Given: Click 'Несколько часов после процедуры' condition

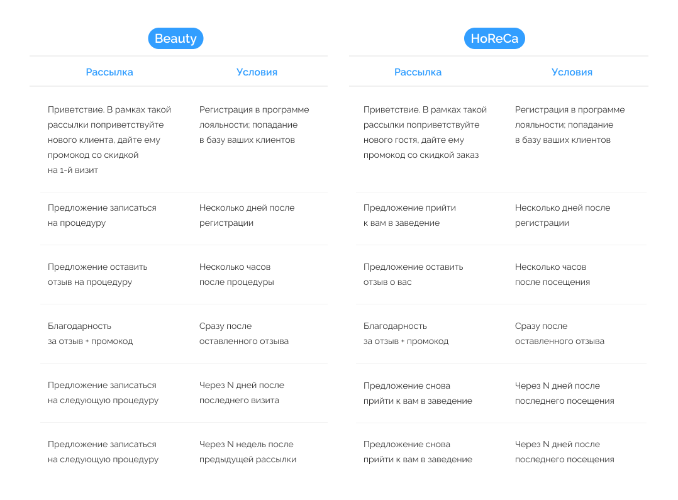Looking at the screenshot, I should click(x=236, y=274).
